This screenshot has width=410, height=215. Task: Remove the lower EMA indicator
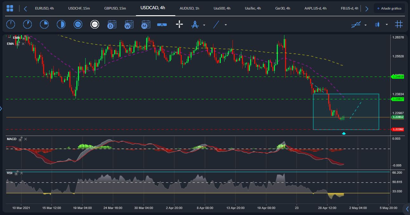(x=23, y=44)
